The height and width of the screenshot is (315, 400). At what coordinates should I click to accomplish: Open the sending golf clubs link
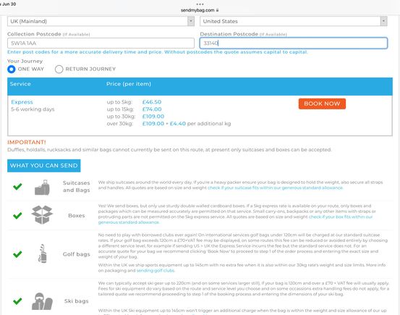pyautogui.click(x=156, y=271)
